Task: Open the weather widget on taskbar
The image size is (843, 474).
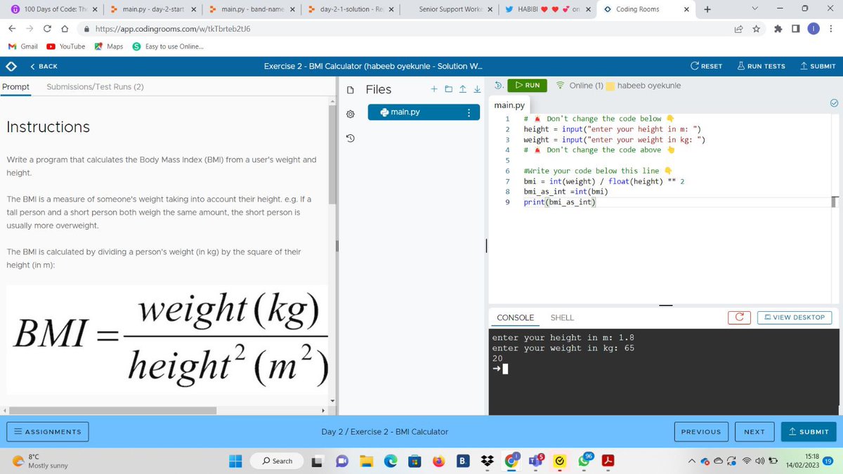Action: [x=40, y=461]
